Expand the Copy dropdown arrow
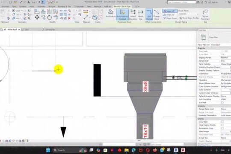 (22, 11)
